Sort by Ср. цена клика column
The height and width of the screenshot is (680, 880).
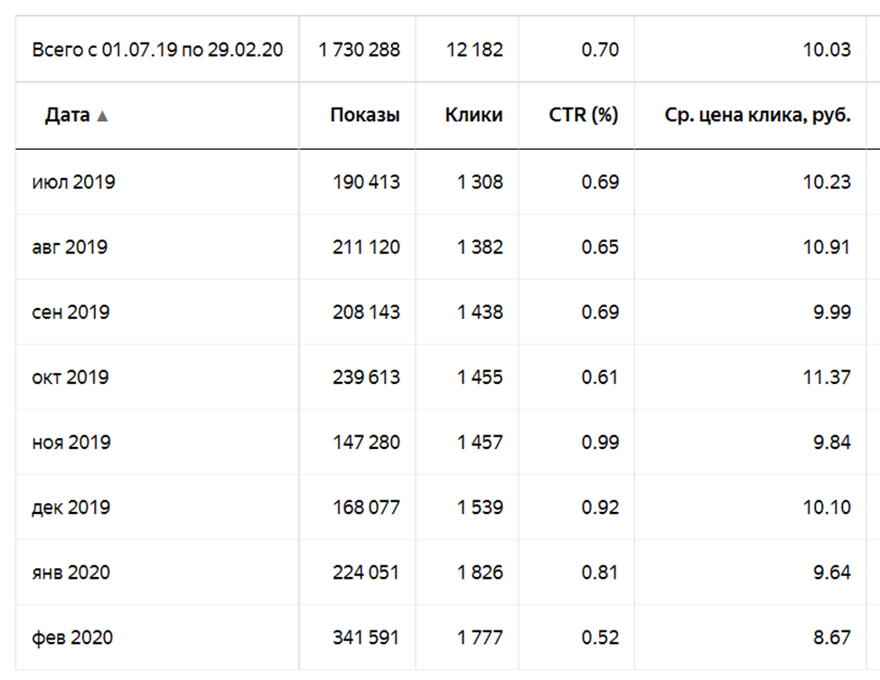(x=757, y=116)
